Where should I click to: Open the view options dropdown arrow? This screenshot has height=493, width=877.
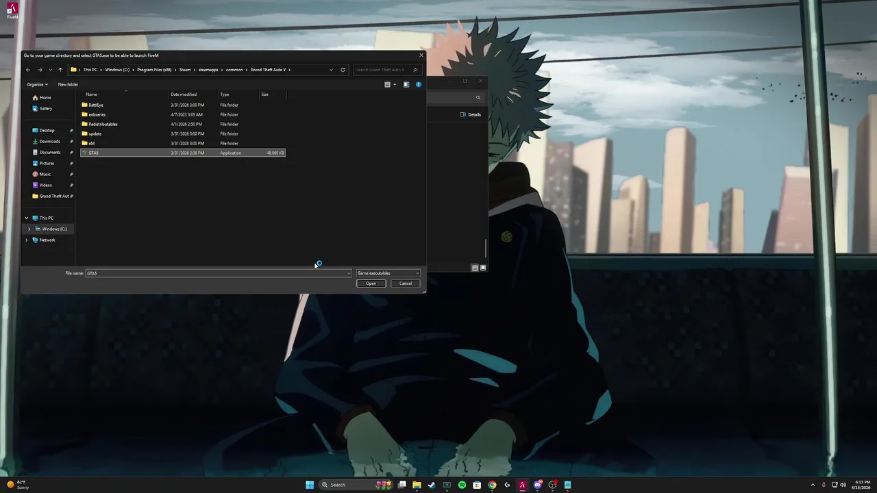(x=395, y=85)
